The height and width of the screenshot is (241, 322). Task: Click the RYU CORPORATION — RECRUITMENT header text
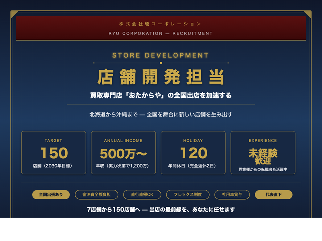161,33
